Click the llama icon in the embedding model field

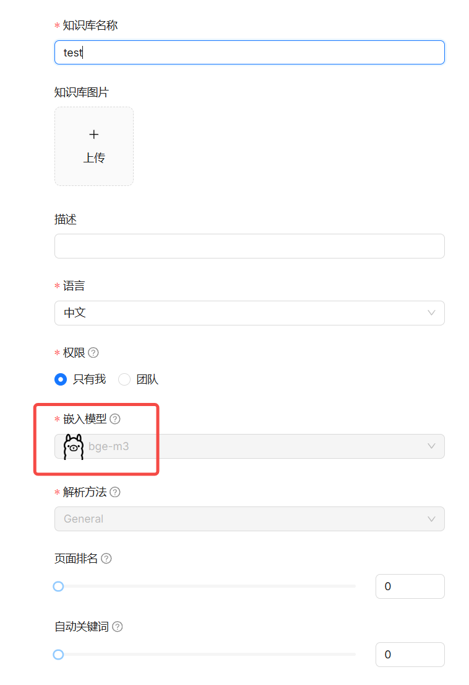[72, 446]
